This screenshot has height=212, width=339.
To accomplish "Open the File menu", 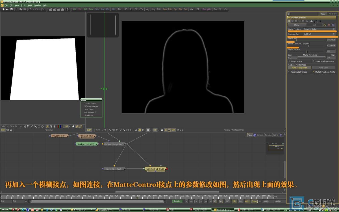I will tap(6, 5).
